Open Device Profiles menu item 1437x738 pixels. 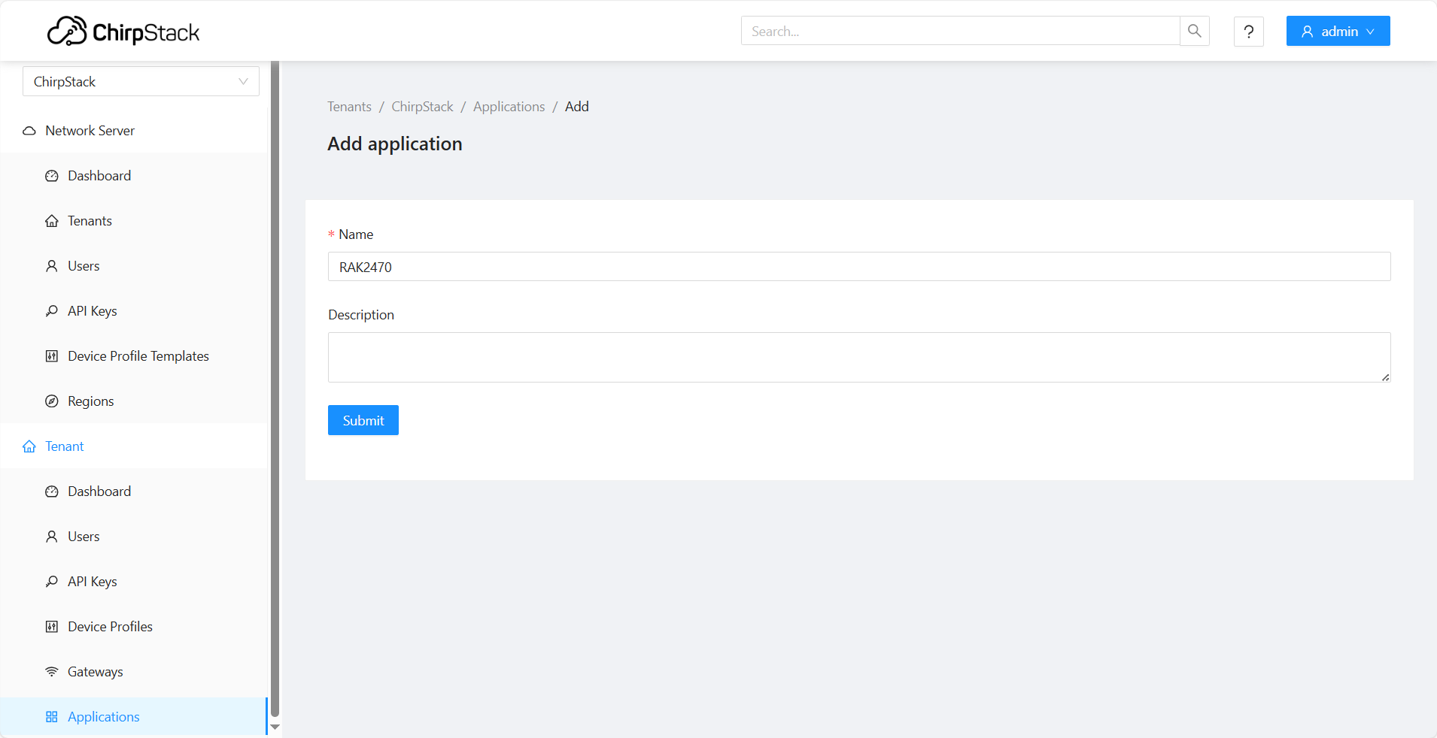pos(134,627)
